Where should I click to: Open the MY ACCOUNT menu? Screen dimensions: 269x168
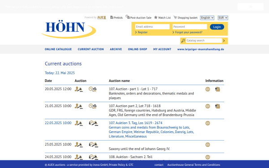[x=162, y=49]
